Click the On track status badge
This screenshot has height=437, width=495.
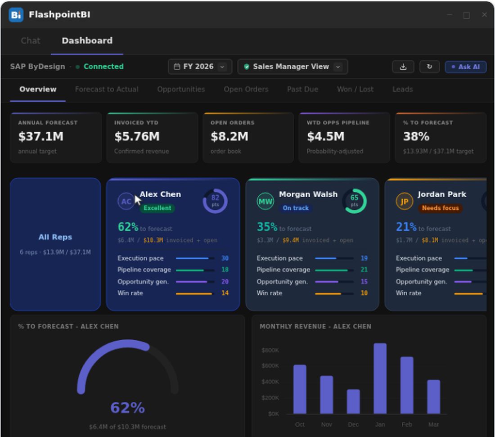(296, 208)
